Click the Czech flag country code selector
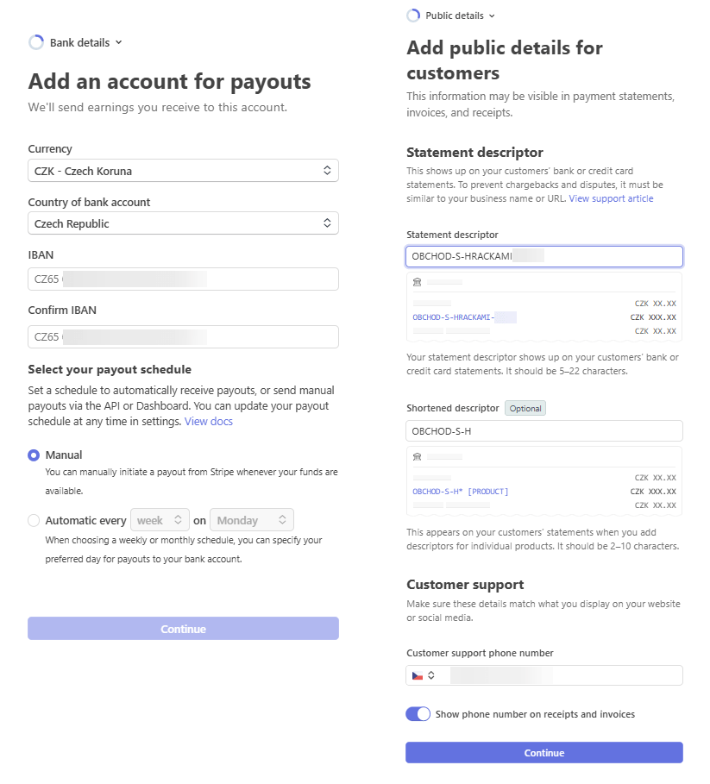Image resolution: width=710 pixels, height=784 pixels. 423,675
